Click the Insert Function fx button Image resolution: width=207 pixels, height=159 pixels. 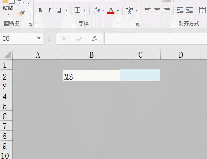click(x=95, y=39)
